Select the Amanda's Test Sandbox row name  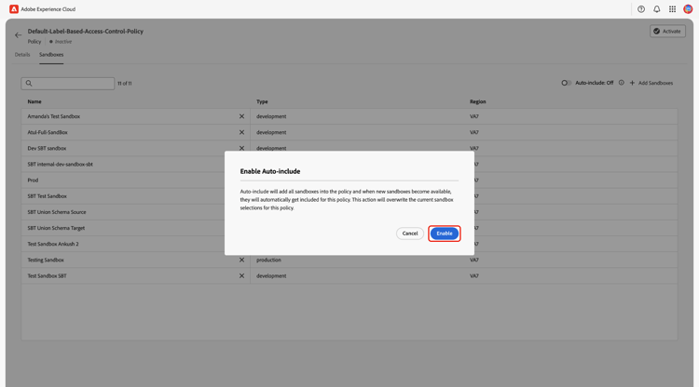click(x=54, y=116)
